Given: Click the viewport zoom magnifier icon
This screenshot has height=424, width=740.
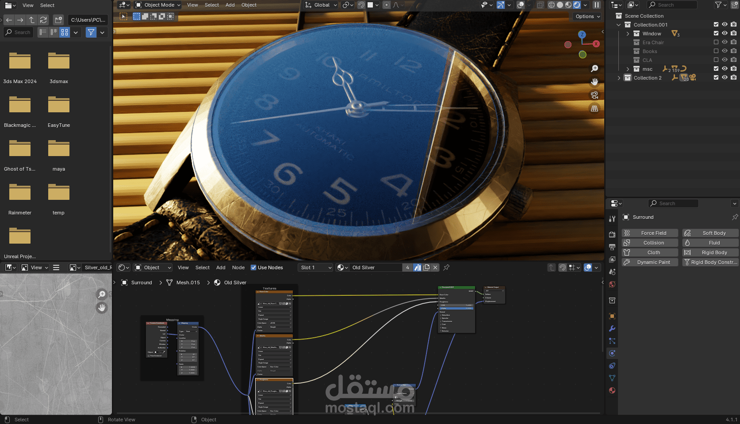Looking at the screenshot, I should click(594, 69).
